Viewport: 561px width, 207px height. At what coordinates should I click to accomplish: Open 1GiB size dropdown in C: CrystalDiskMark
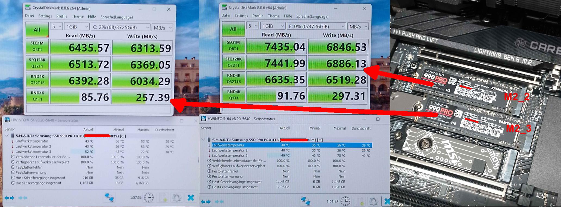point(77,27)
